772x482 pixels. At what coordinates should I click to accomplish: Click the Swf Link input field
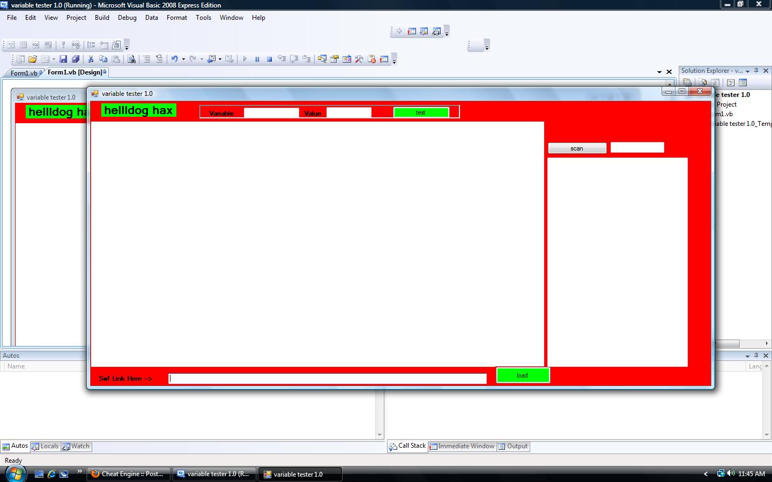[328, 379]
